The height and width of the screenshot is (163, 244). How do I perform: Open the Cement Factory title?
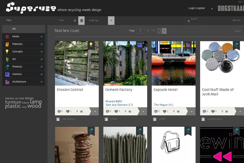click(x=119, y=90)
